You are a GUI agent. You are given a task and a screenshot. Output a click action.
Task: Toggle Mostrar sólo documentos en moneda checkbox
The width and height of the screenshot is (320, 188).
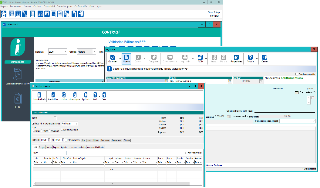(x=33, y=124)
